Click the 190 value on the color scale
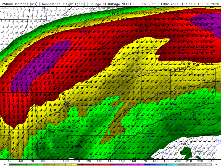This screenshot has height=166, width=221. click(x=167, y=161)
